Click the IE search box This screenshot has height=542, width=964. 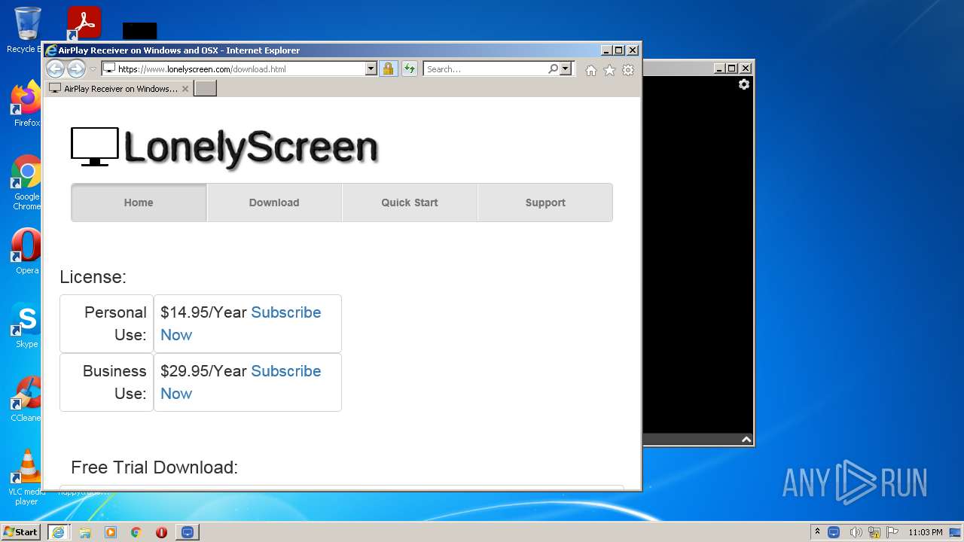click(x=485, y=69)
